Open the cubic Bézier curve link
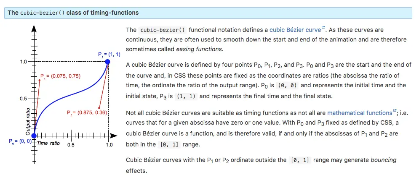Image resolution: width=419 pixels, height=180 pixels. click(295, 30)
